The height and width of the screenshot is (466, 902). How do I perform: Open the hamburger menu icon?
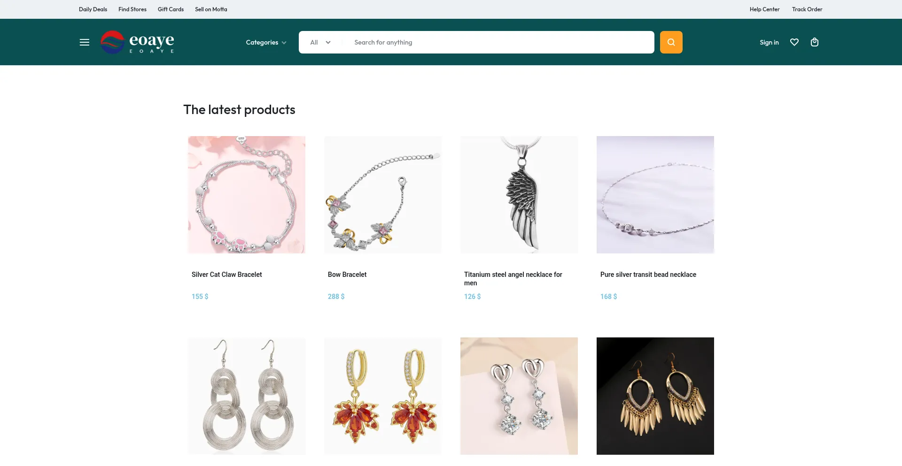[x=85, y=42]
